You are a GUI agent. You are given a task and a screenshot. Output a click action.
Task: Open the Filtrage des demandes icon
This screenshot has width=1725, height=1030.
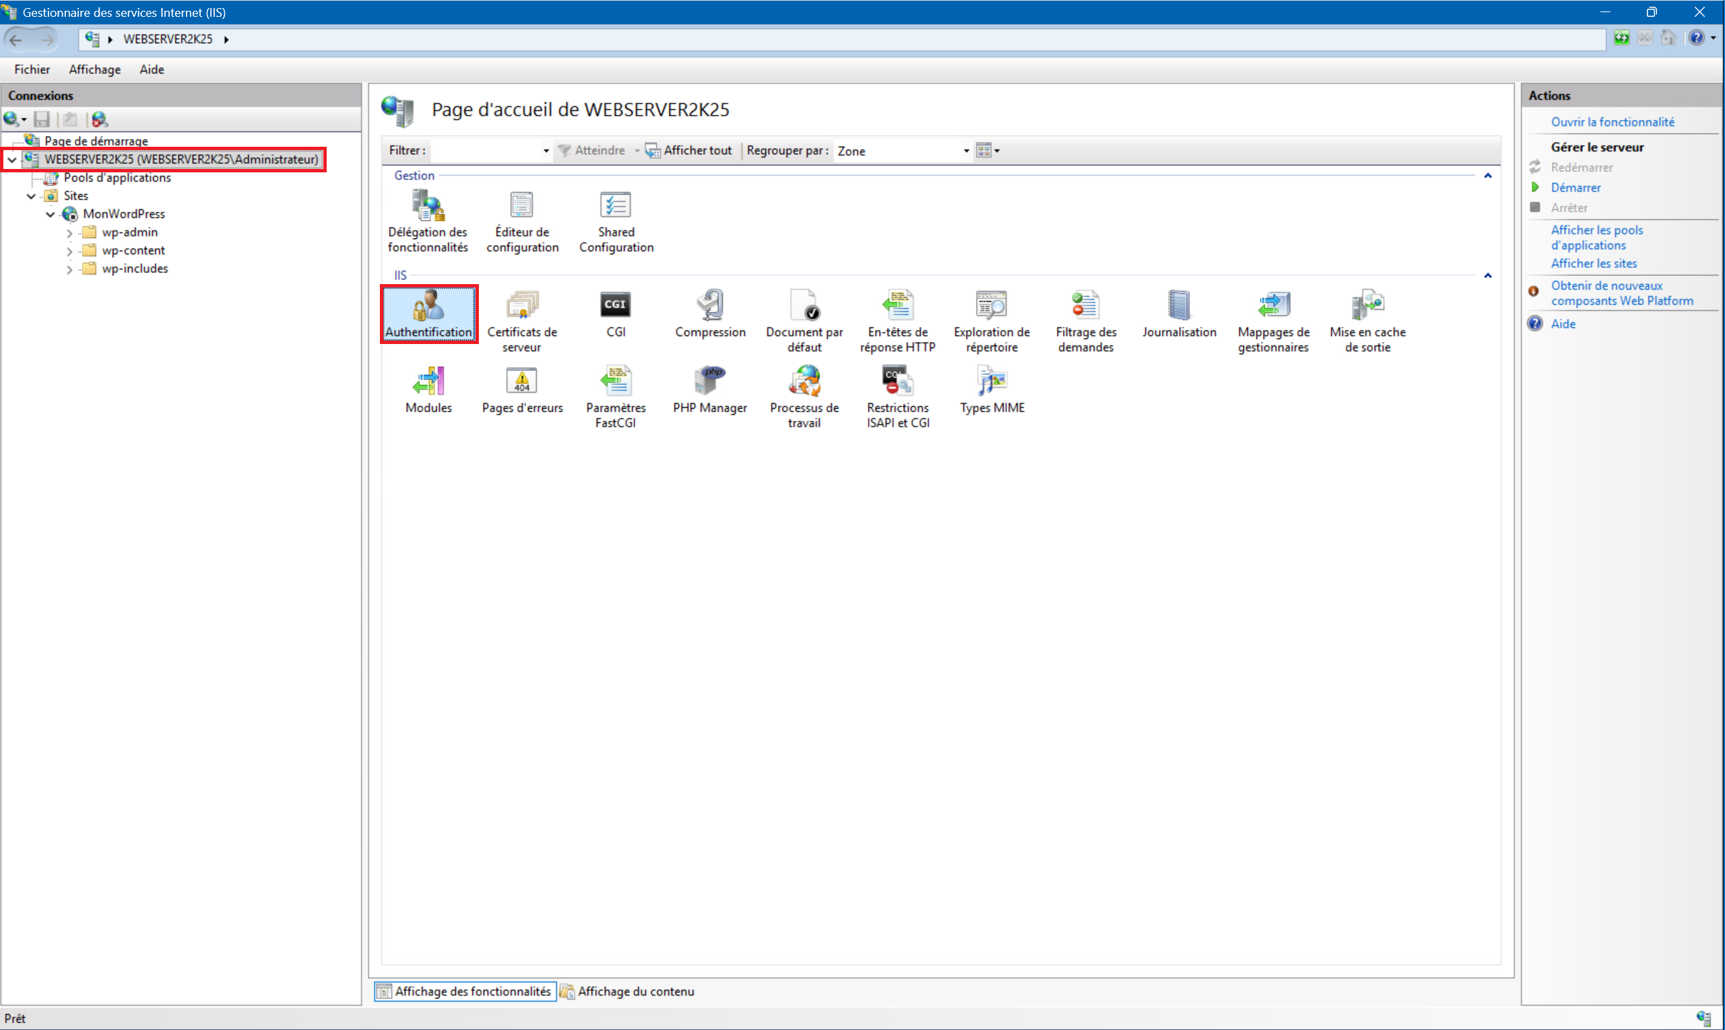click(x=1085, y=320)
